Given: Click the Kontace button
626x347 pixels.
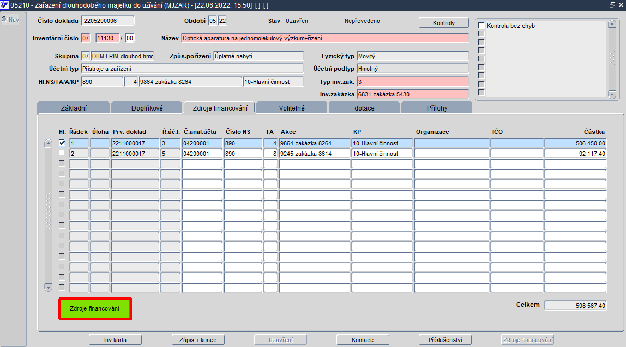Looking at the screenshot, I should click(363, 340).
